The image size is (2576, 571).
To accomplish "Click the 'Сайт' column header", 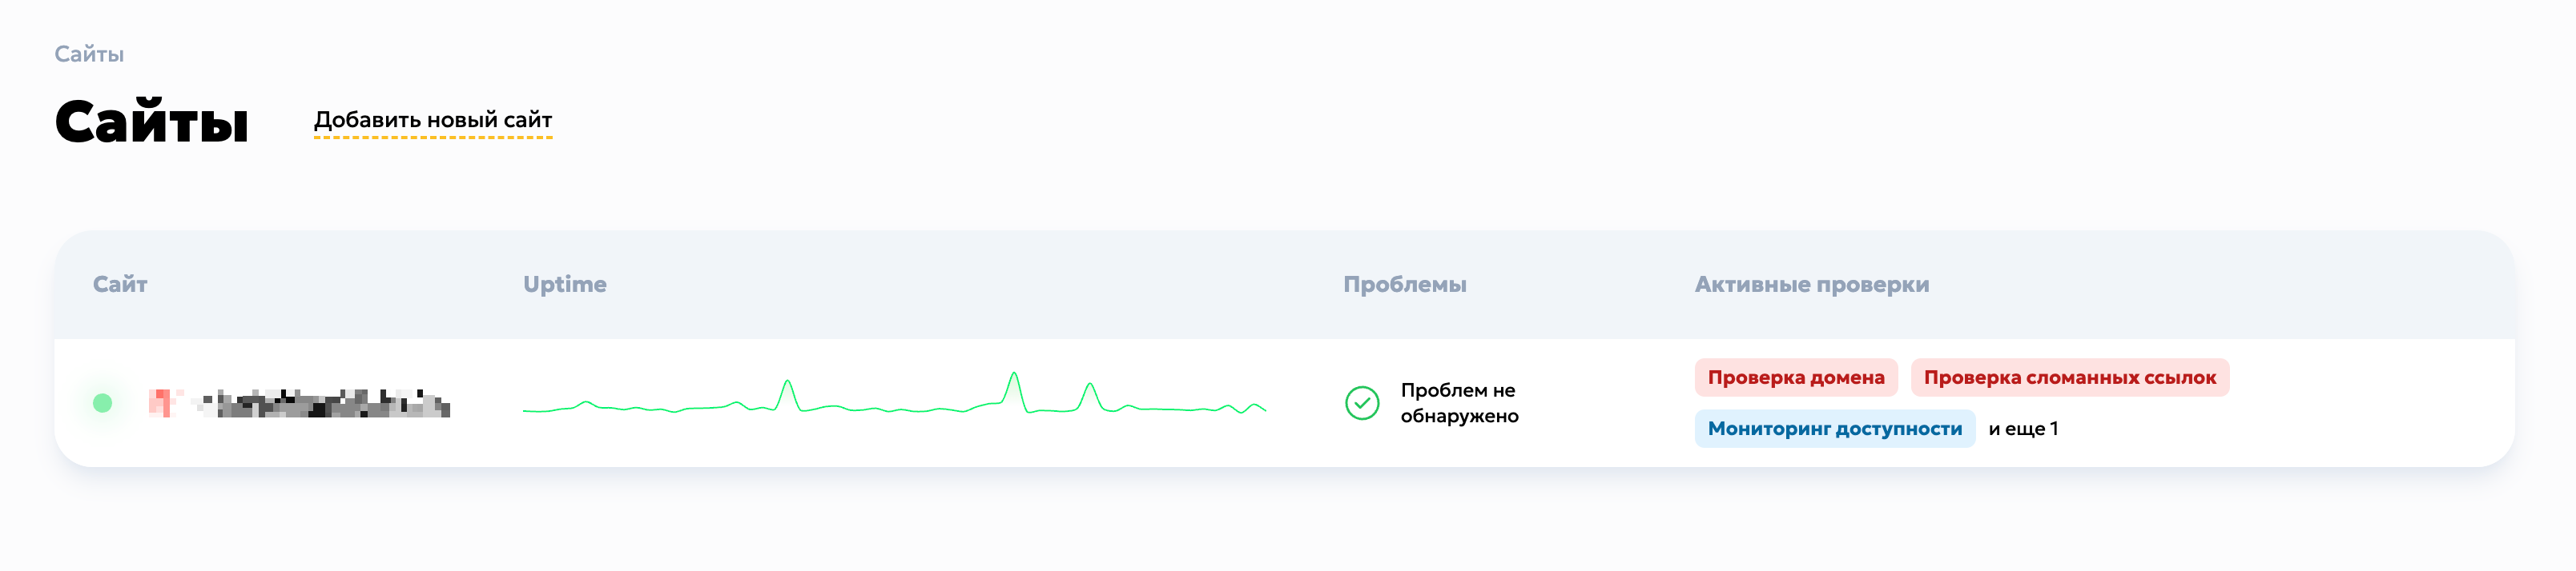I will tap(120, 285).
